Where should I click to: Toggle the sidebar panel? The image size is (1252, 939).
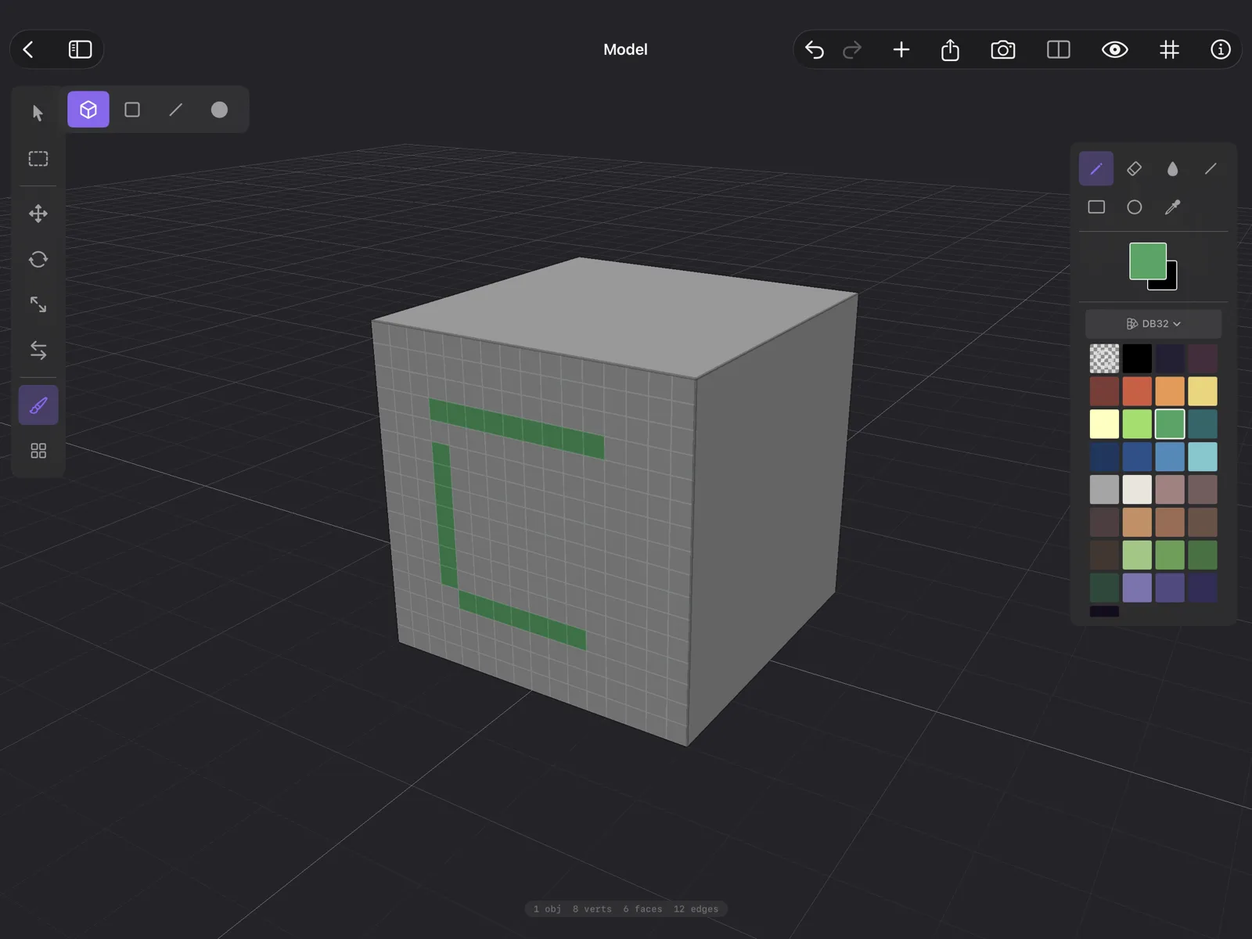tap(80, 49)
